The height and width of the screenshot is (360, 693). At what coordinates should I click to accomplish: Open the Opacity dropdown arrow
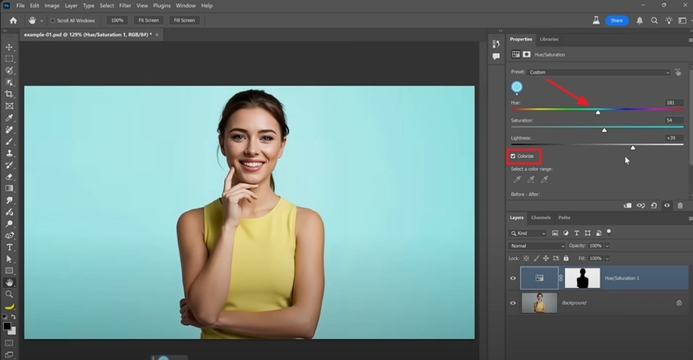607,246
